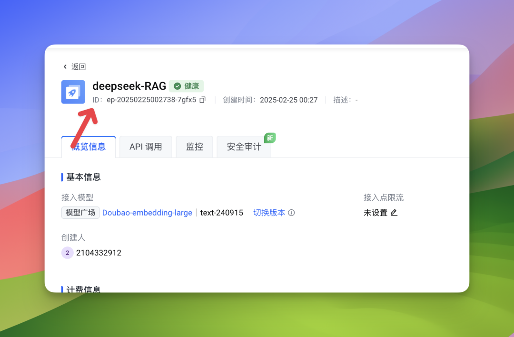Click the pencil edit icon next to 未设置

[394, 213]
